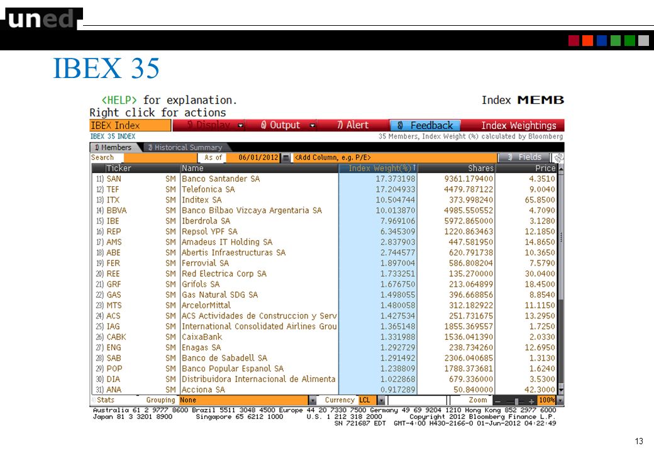Click the IBEX Index security field

(x=130, y=126)
